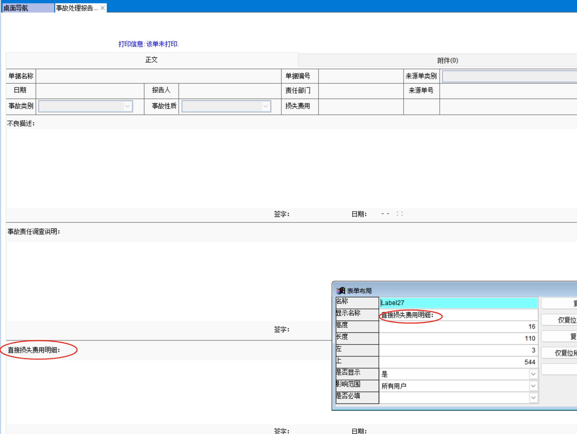
Task: Click the 单据名称 input field
Action: coord(158,76)
